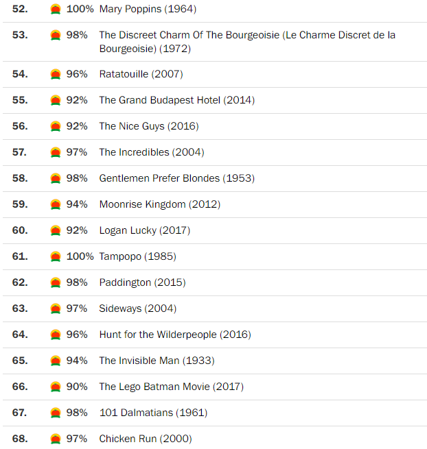The width and height of the screenshot is (427, 449).
Task: Click the tomato icon beside The Invisible Man
Action: (56, 361)
